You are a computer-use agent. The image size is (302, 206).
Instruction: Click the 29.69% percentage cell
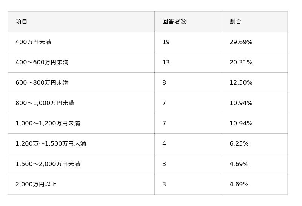click(241, 42)
